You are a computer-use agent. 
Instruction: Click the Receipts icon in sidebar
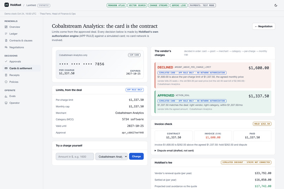tap(6, 75)
